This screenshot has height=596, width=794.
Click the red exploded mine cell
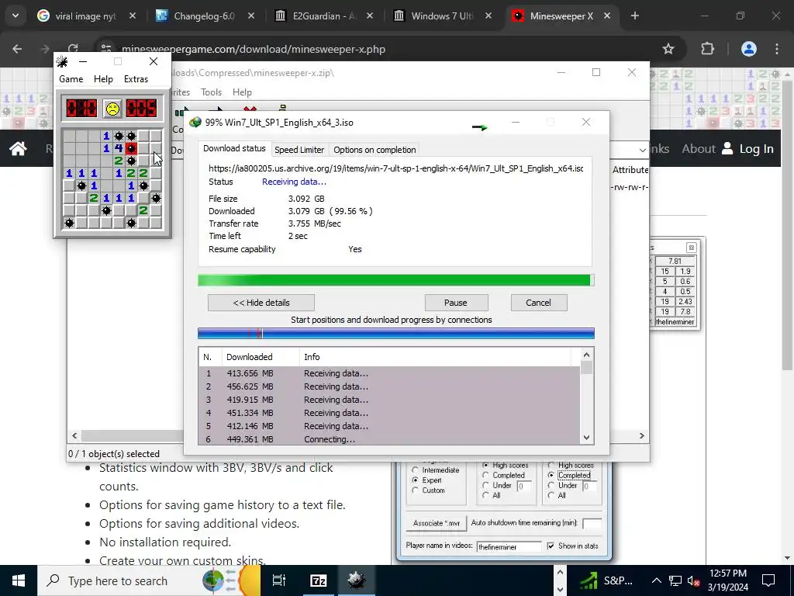pos(131,148)
